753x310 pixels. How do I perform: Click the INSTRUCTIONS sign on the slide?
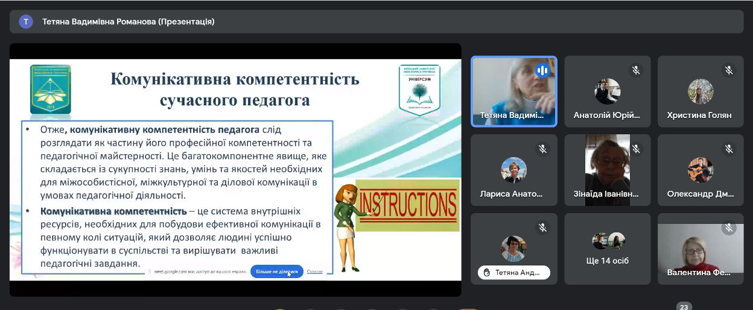tap(407, 205)
